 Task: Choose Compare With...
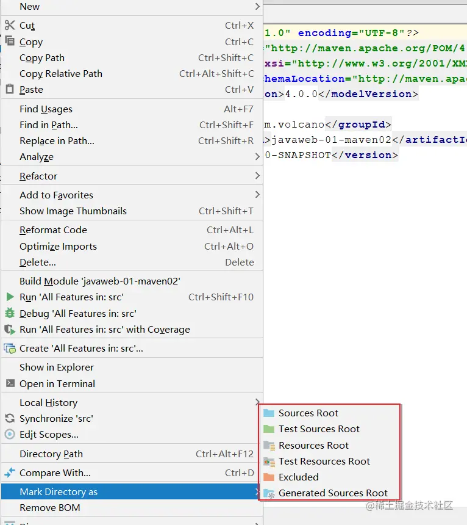132,472
